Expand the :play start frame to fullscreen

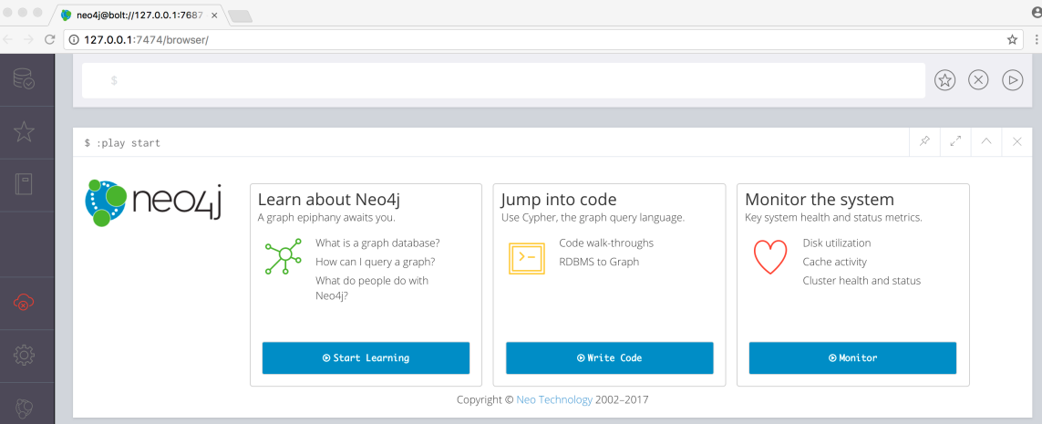(x=955, y=141)
